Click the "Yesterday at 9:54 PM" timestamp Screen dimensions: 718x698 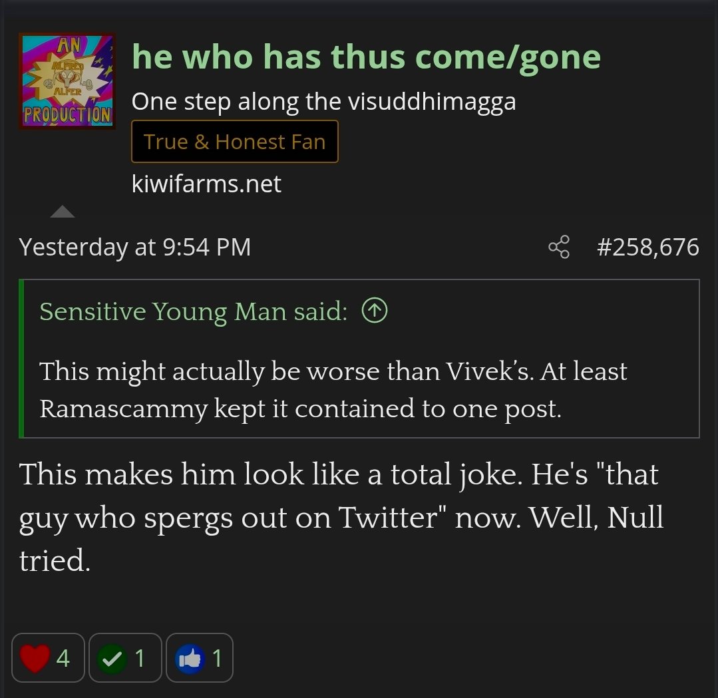135,248
